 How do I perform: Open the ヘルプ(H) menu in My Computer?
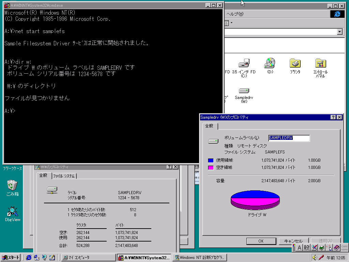pyautogui.click(x=235, y=14)
